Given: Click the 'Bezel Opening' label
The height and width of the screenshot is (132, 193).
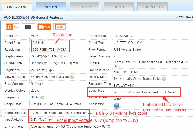Looking at the screenshot, I should (99, 56).
